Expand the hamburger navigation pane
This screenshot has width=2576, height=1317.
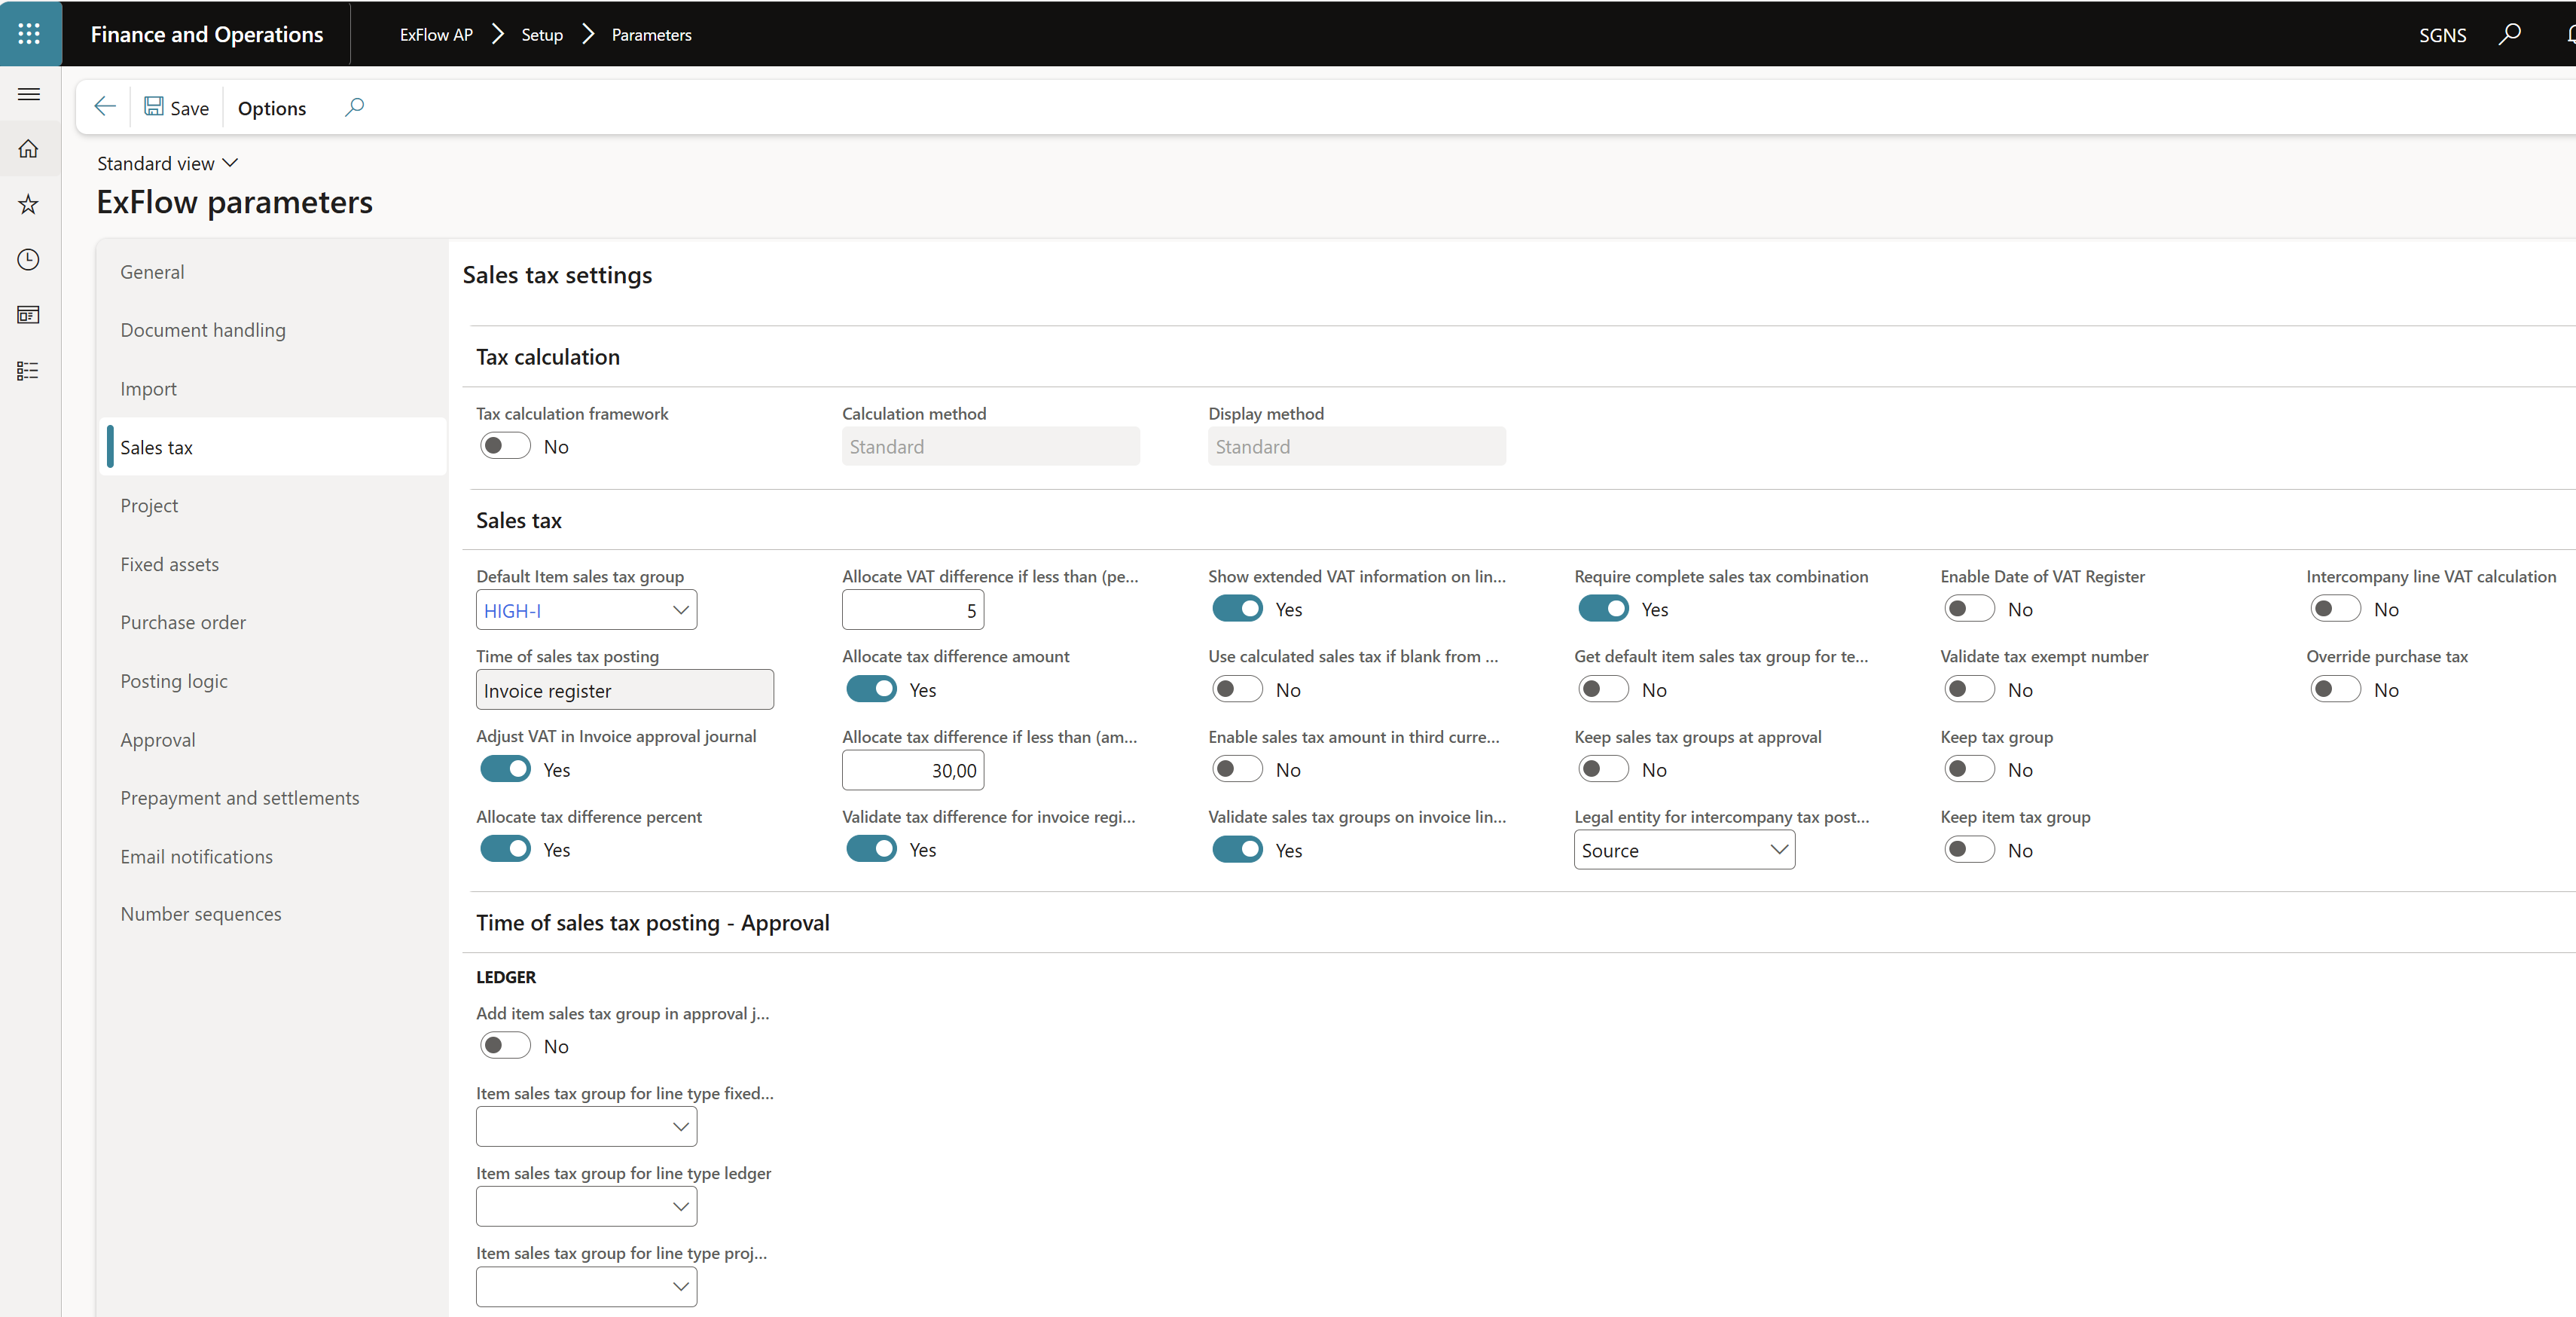click(x=29, y=94)
